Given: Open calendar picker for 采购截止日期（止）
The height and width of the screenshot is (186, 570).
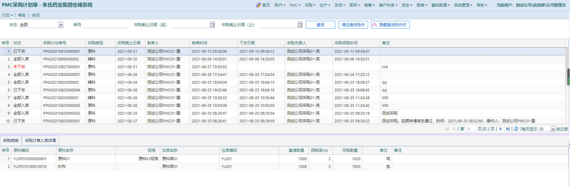Looking at the screenshot, I should [300, 25].
